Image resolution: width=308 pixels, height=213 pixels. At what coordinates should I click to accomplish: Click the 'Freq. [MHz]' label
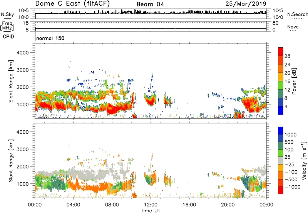tap(7, 26)
